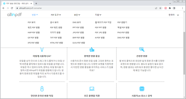This screenshot has width=186, height=99.
Task: Open TIFF PDF 변환 link
Action: click(56, 38)
